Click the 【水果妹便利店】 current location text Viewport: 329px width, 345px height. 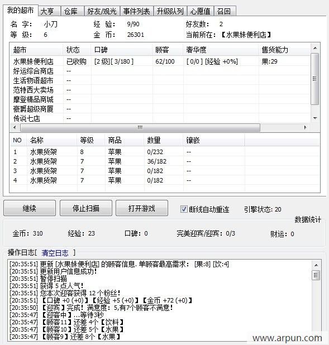pos(246,35)
